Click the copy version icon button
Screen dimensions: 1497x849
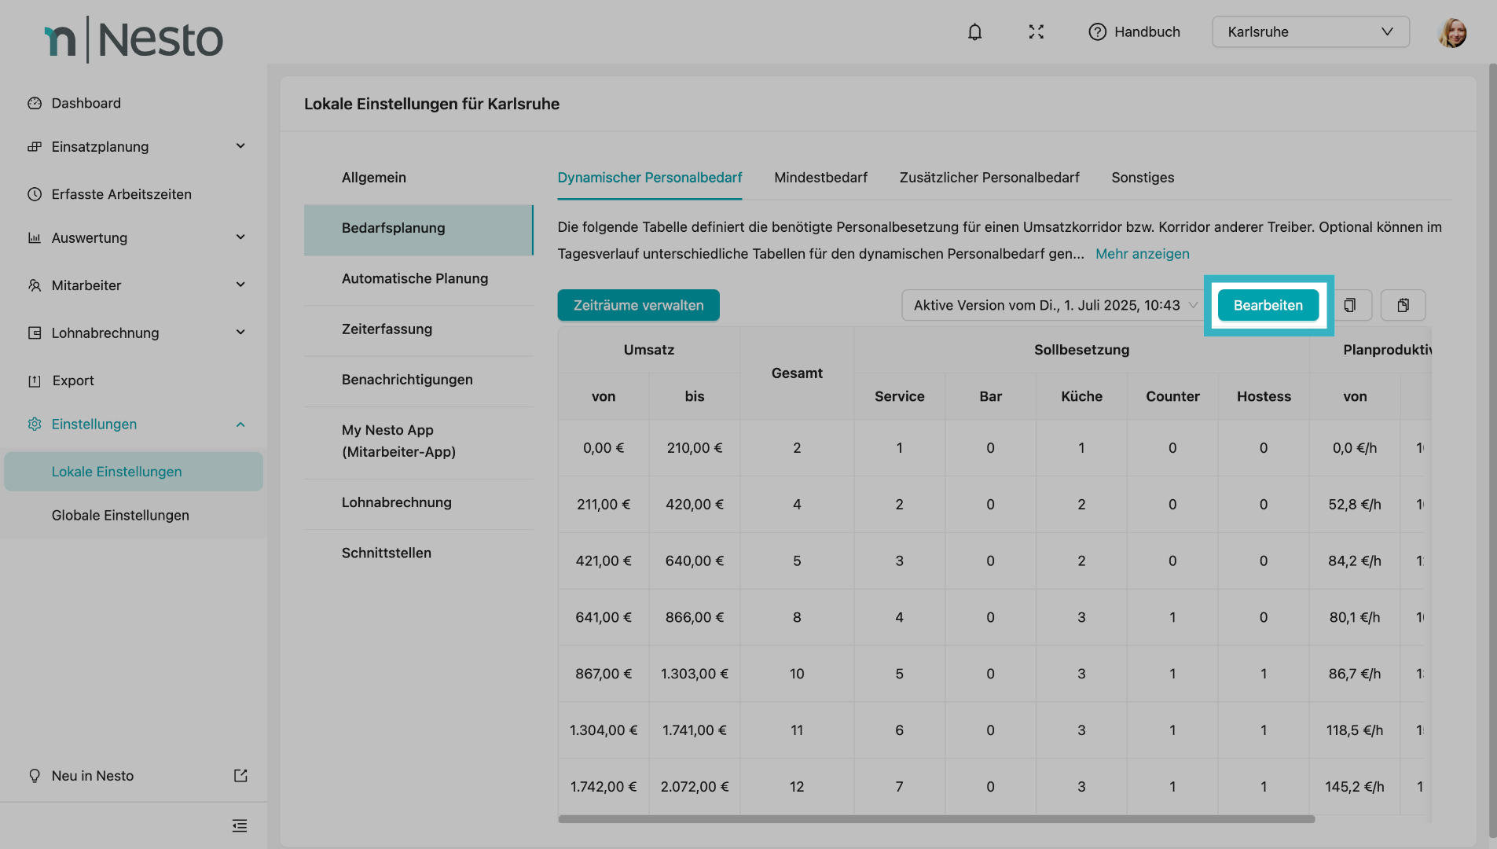[x=1349, y=305]
